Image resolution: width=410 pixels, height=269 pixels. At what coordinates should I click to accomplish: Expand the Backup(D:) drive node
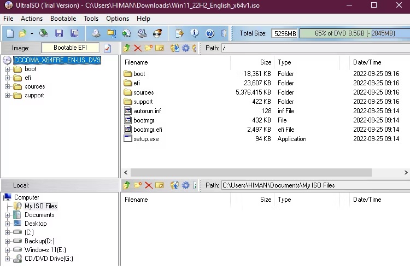[x=7, y=241]
